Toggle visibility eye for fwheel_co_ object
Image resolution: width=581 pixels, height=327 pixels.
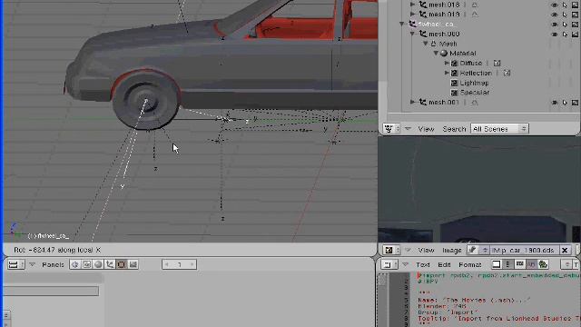555,25
